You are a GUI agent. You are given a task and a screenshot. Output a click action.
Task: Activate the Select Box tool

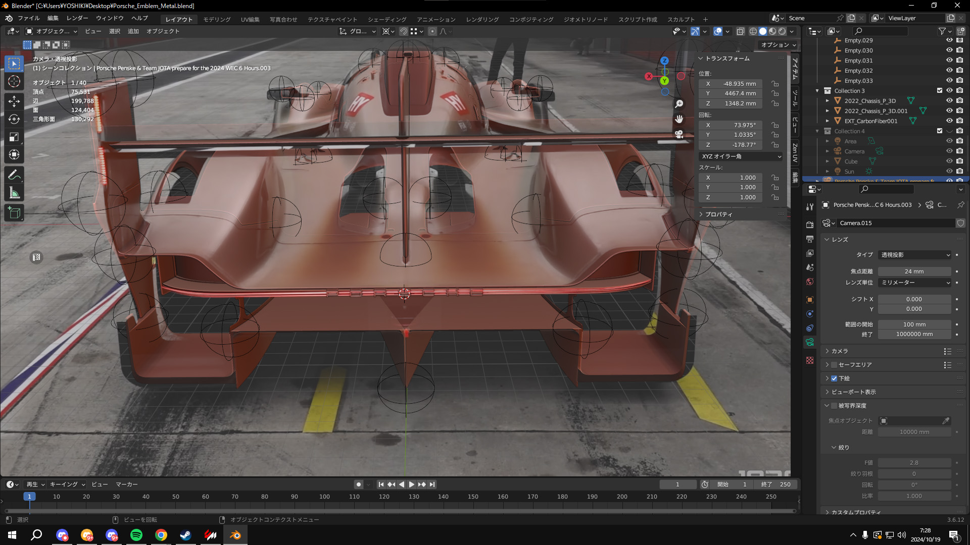pyautogui.click(x=14, y=63)
